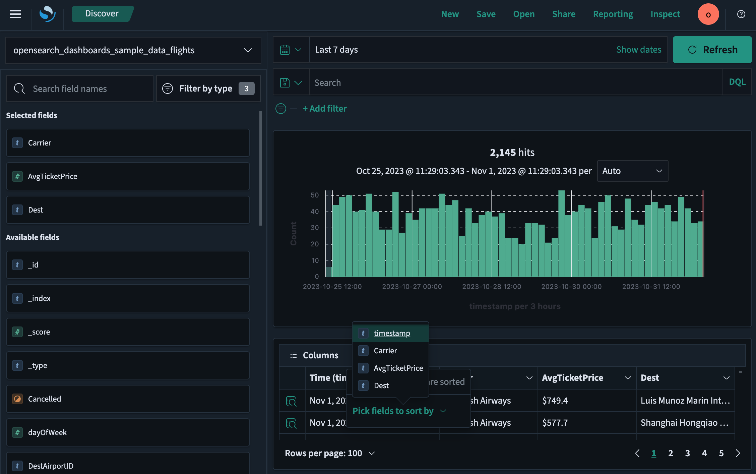Image resolution: width=756 pixels, height=474 pixels.
Task: Choose AvgTicketPrice in sort field list
Action: pyautogui.click(x=398, y=368)
